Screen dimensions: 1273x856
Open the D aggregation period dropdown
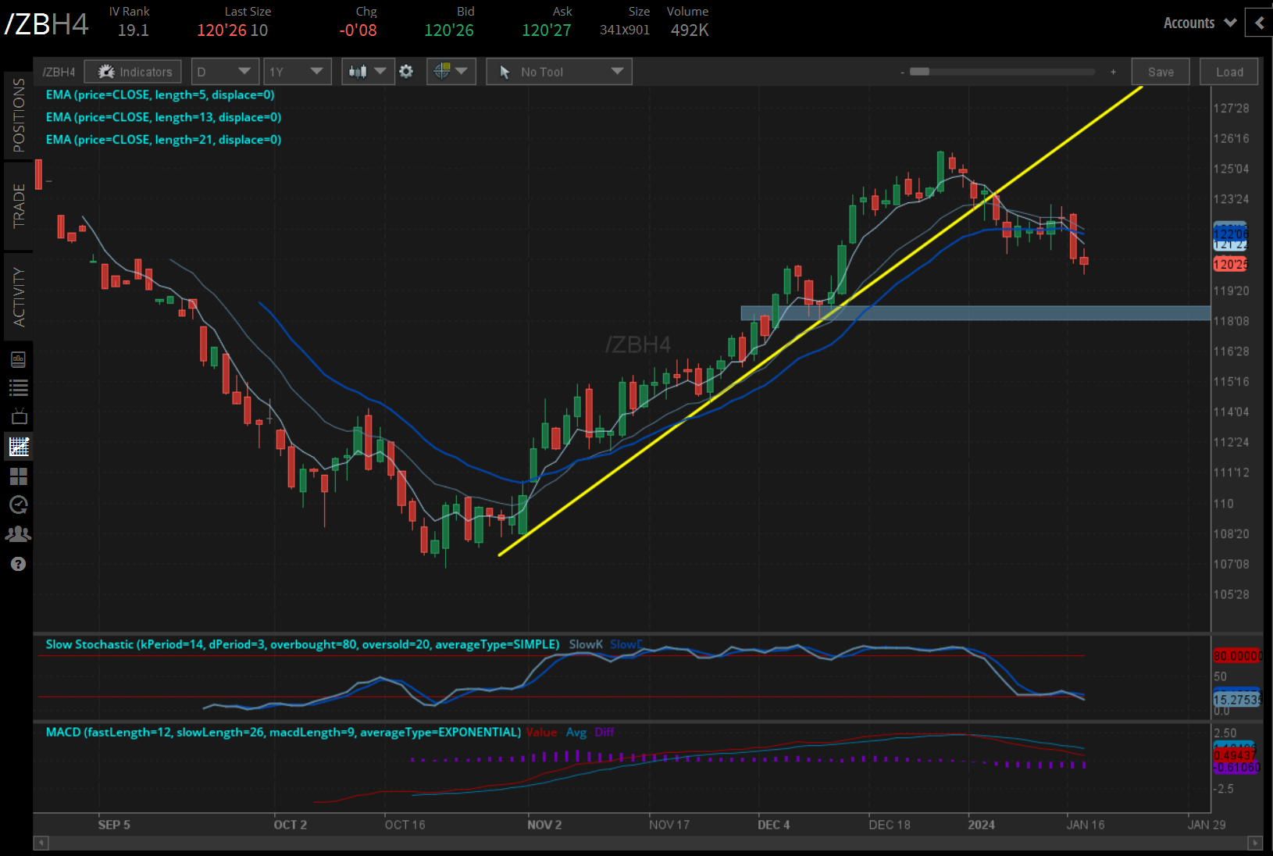coord(225,72)
